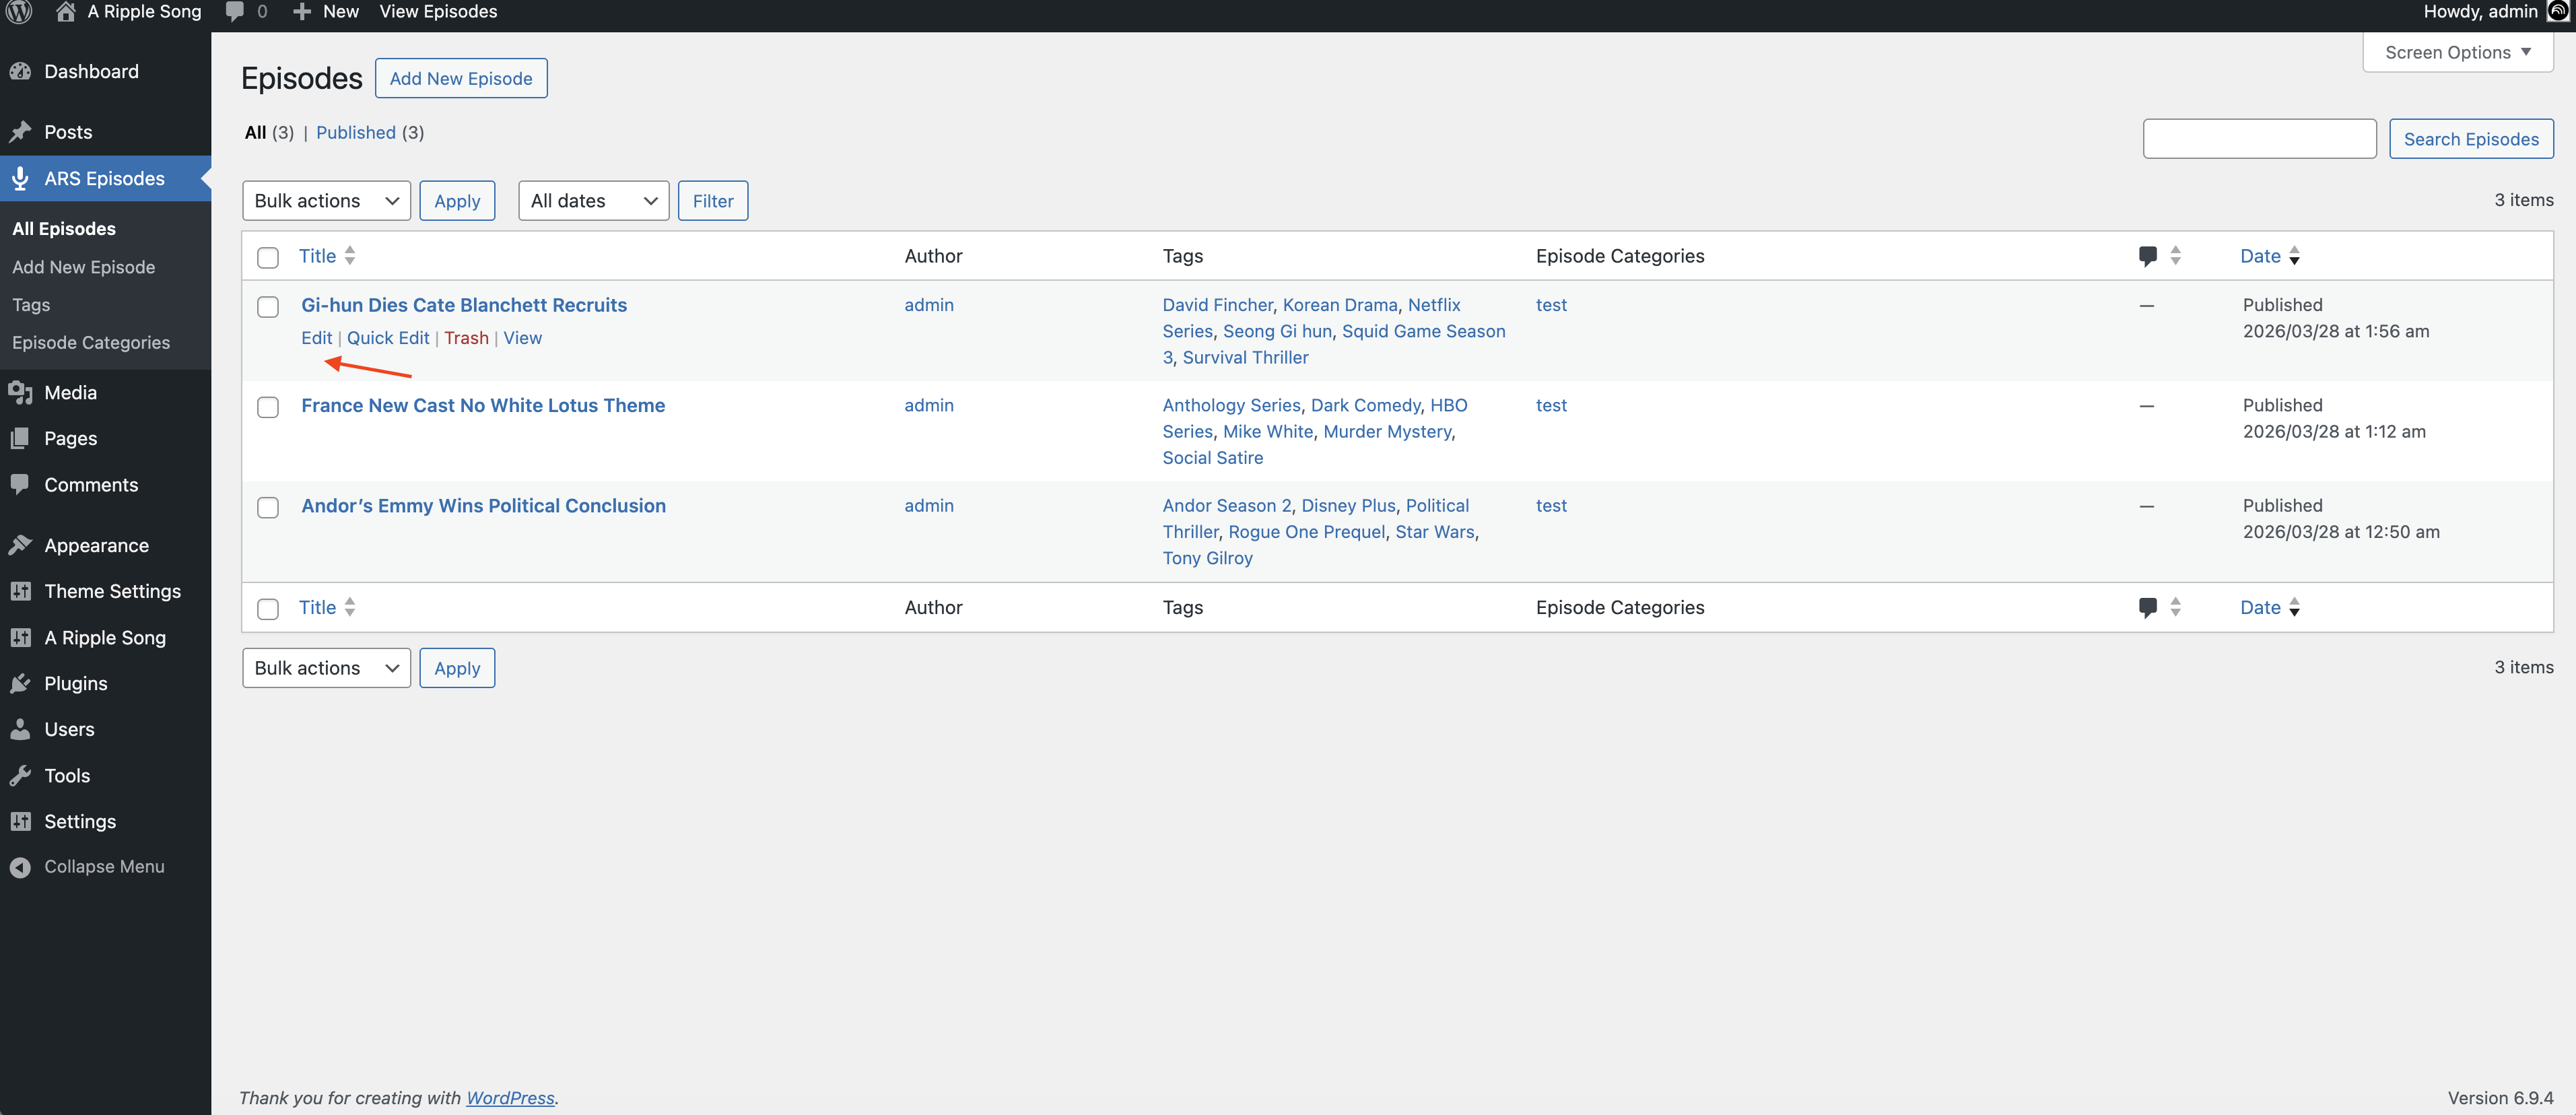Trash the Gi-hun Dies episode
Viewport: 2576px width, 1115px height.
click(x=467, y=337)
